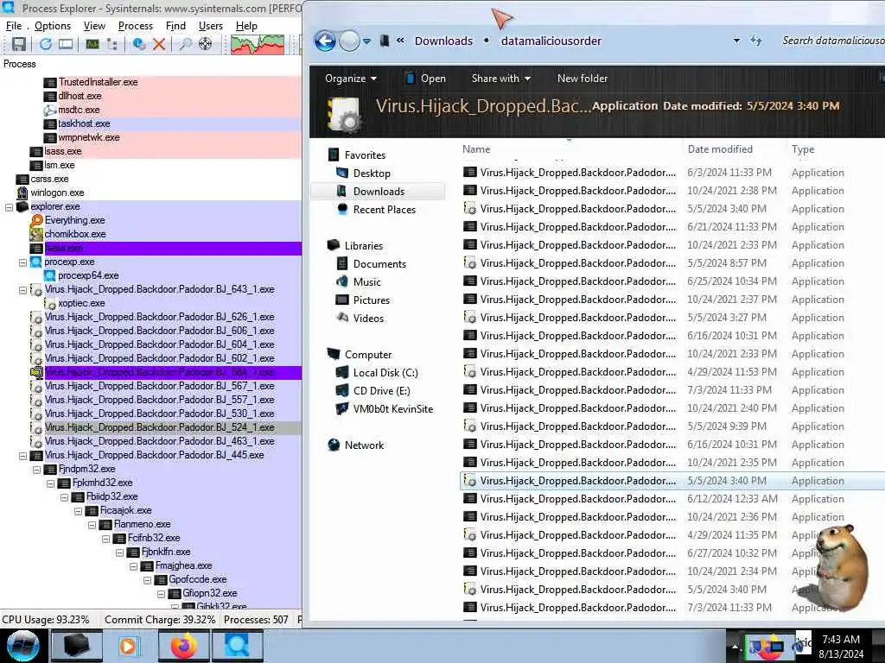Collapse the Fpkmhd32.exe node
The width and height of the screenshot is (885, 663).
click(50, 483)
